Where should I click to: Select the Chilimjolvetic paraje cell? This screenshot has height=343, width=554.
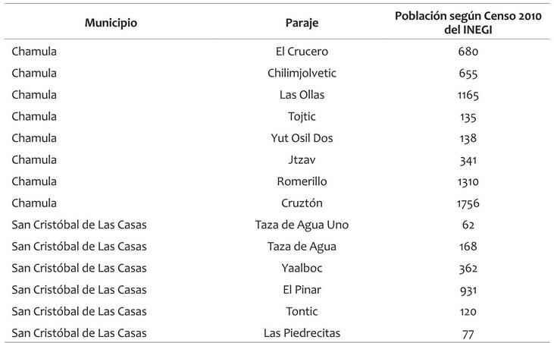click(302, 73)
